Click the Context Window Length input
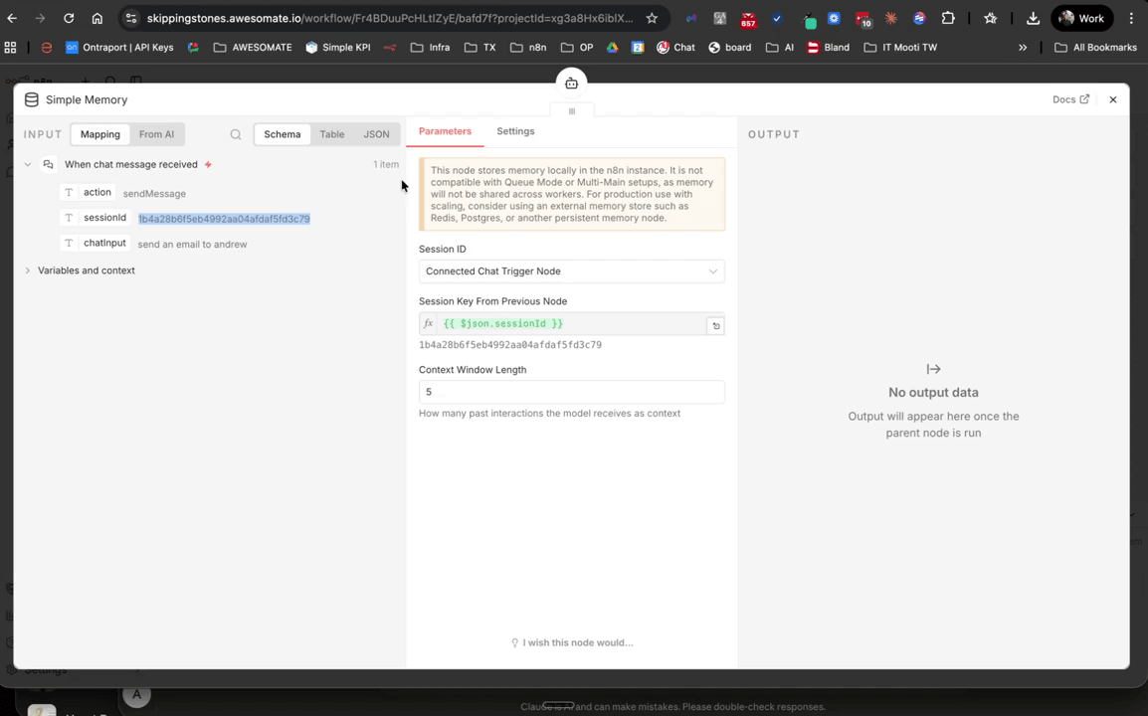This screenshot has height=716, width=1148. click(571, 391)
